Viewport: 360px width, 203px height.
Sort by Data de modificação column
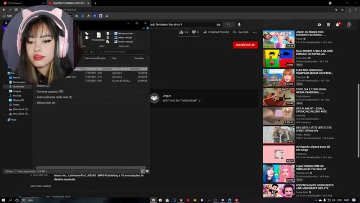(x=95, y=59)
